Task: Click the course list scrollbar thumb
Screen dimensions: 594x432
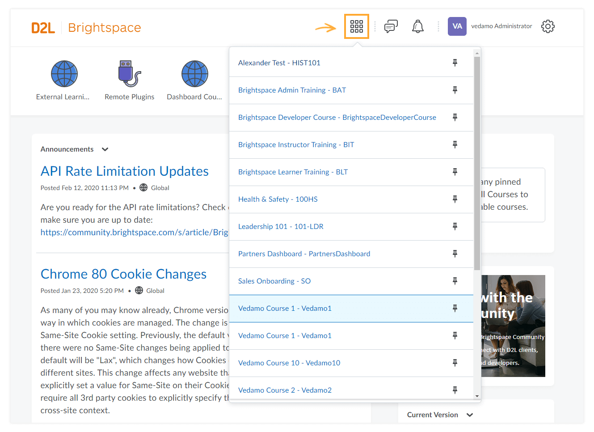Action: tap(477, 163)
